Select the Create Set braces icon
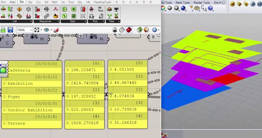The width and height of the screenshot is (262, 138). click(x=64, y=9)
